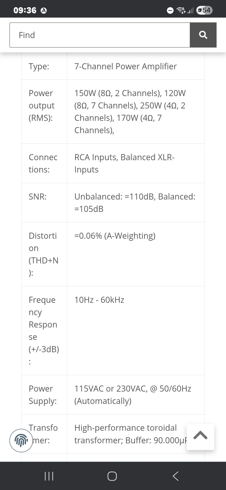Tap the =0.06% distortion value

click(x=115, y=236)
